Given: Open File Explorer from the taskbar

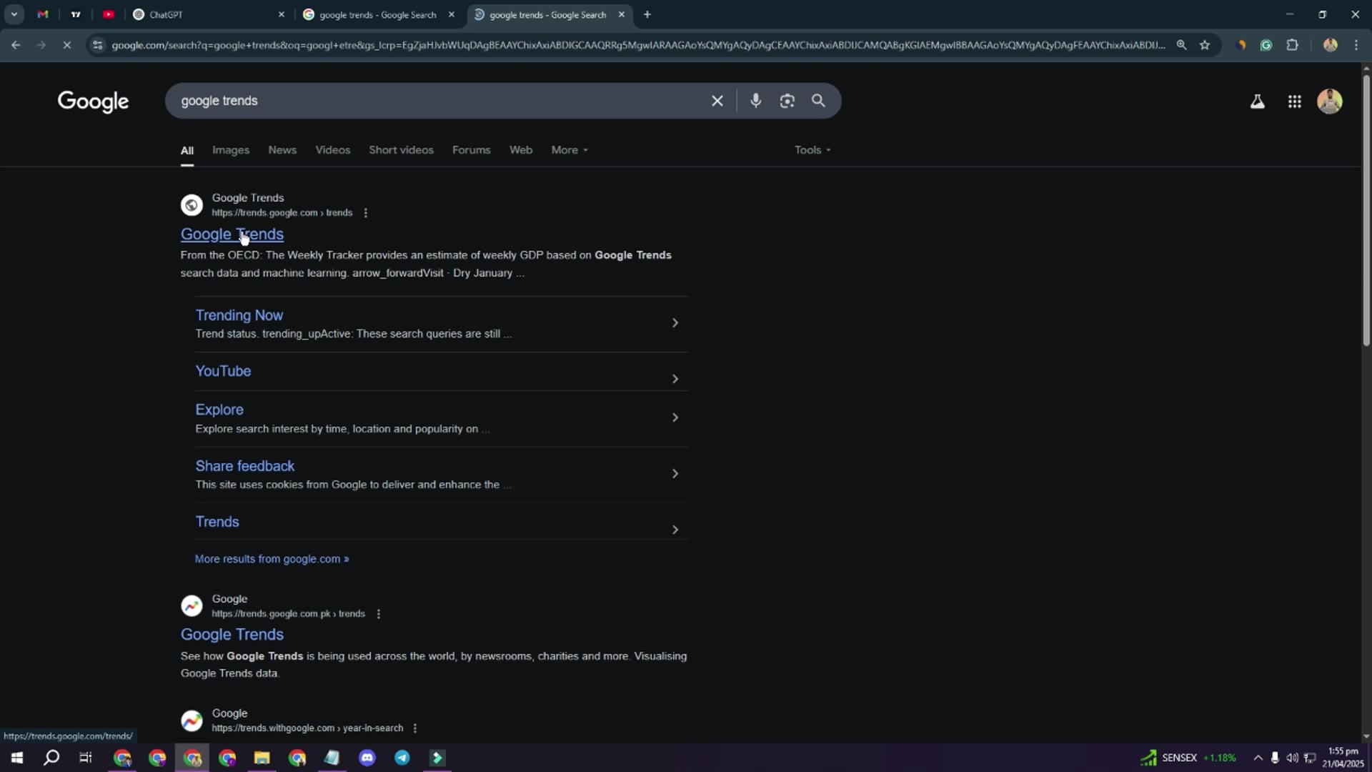Looking at the screenshot, I should [262, 758].
